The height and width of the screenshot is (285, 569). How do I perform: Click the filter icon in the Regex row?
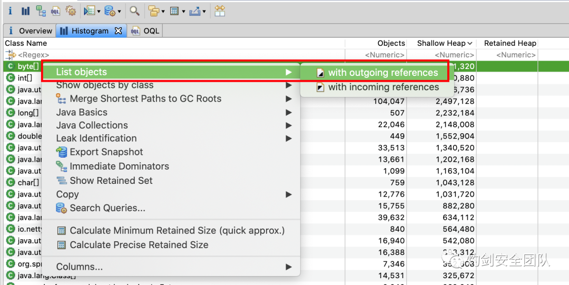point(11,55)
